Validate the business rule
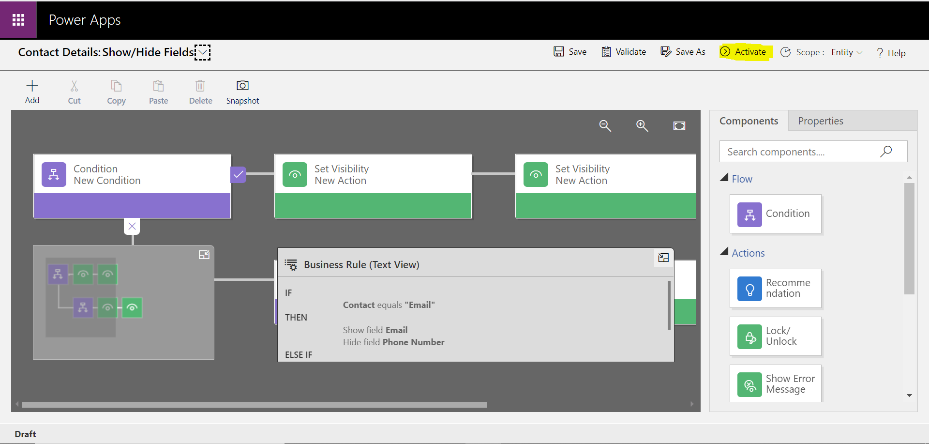This screenshot has width=929, height=444. pyautogui.click(x=624, y=52)
